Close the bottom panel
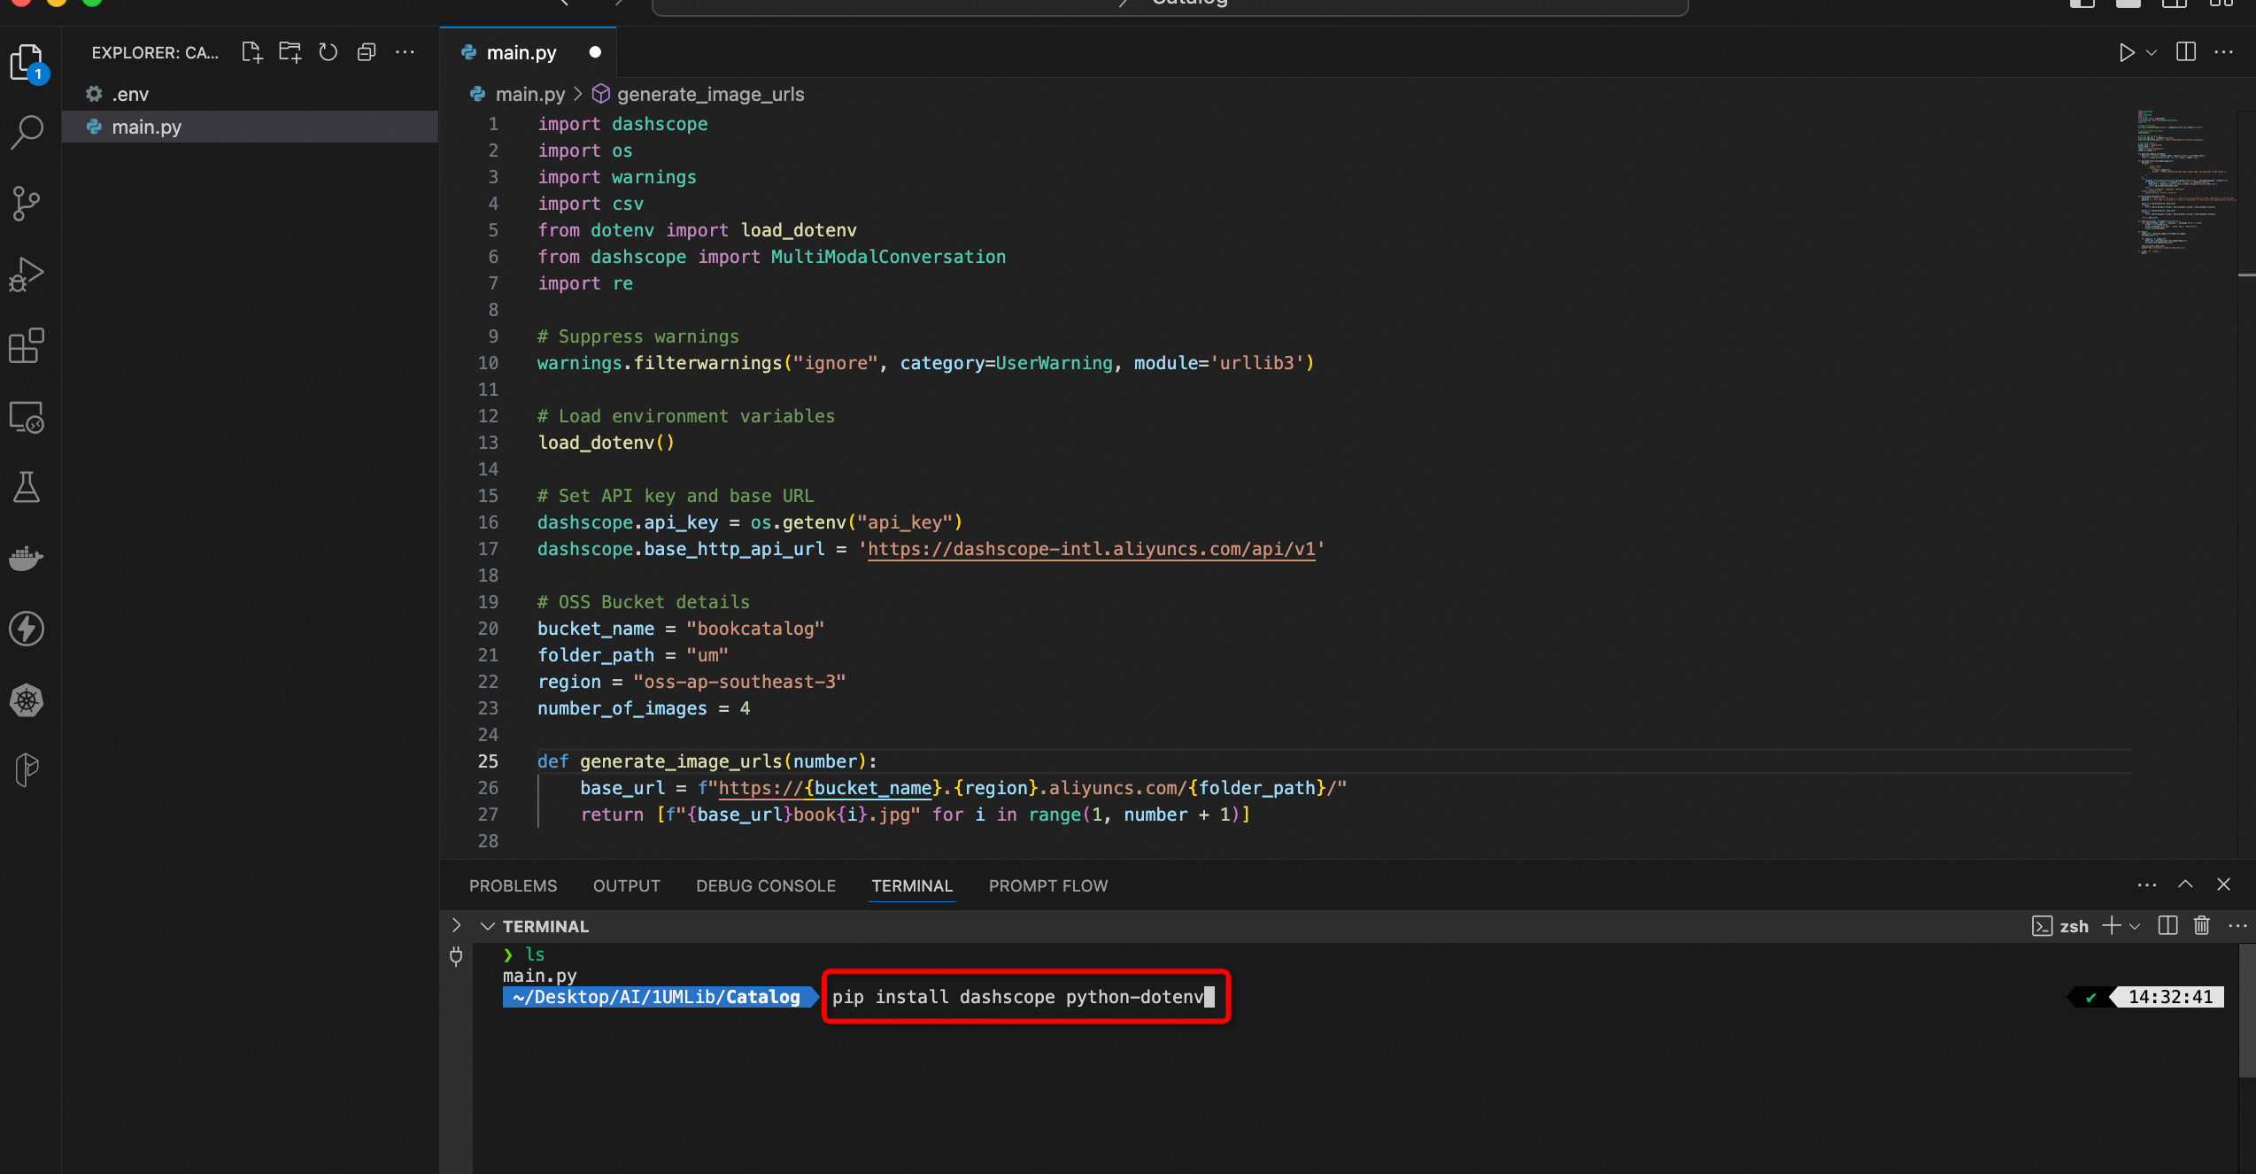 coord(2223,884)
